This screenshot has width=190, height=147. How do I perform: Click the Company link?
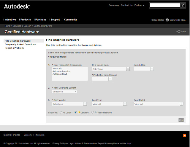(114, 5)
